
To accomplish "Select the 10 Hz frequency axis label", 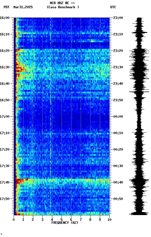I will tap(109, 220).
